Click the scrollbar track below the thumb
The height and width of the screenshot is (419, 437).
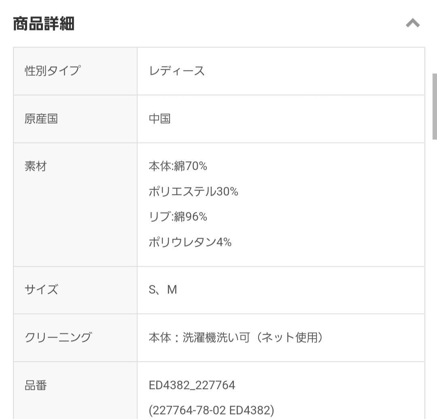point(435,279)
